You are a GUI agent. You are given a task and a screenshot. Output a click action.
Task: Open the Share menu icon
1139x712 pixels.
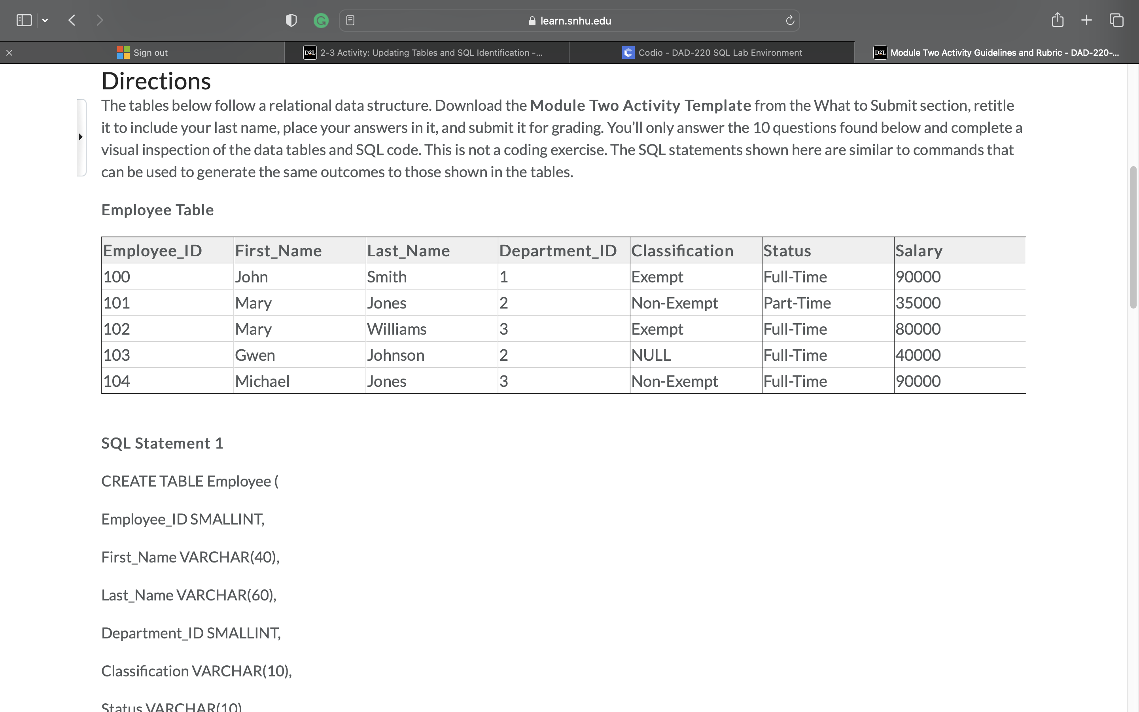click(x=1058, y=20)
